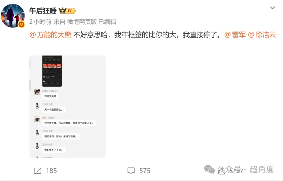Viewport: 283px width, 181px height.
Task: Open the @雷军 mention link
Action: coord(235,35)
